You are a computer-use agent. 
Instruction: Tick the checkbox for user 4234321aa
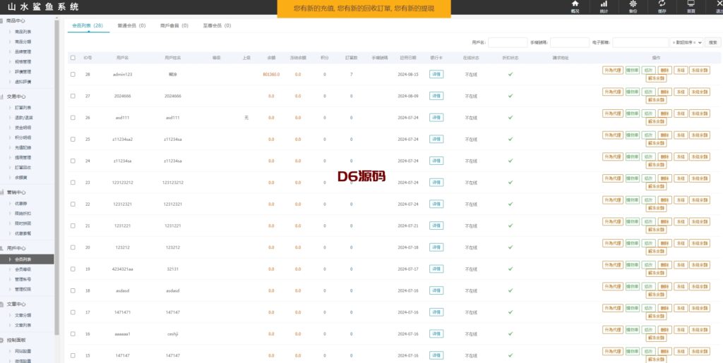[x=73, y=269]
